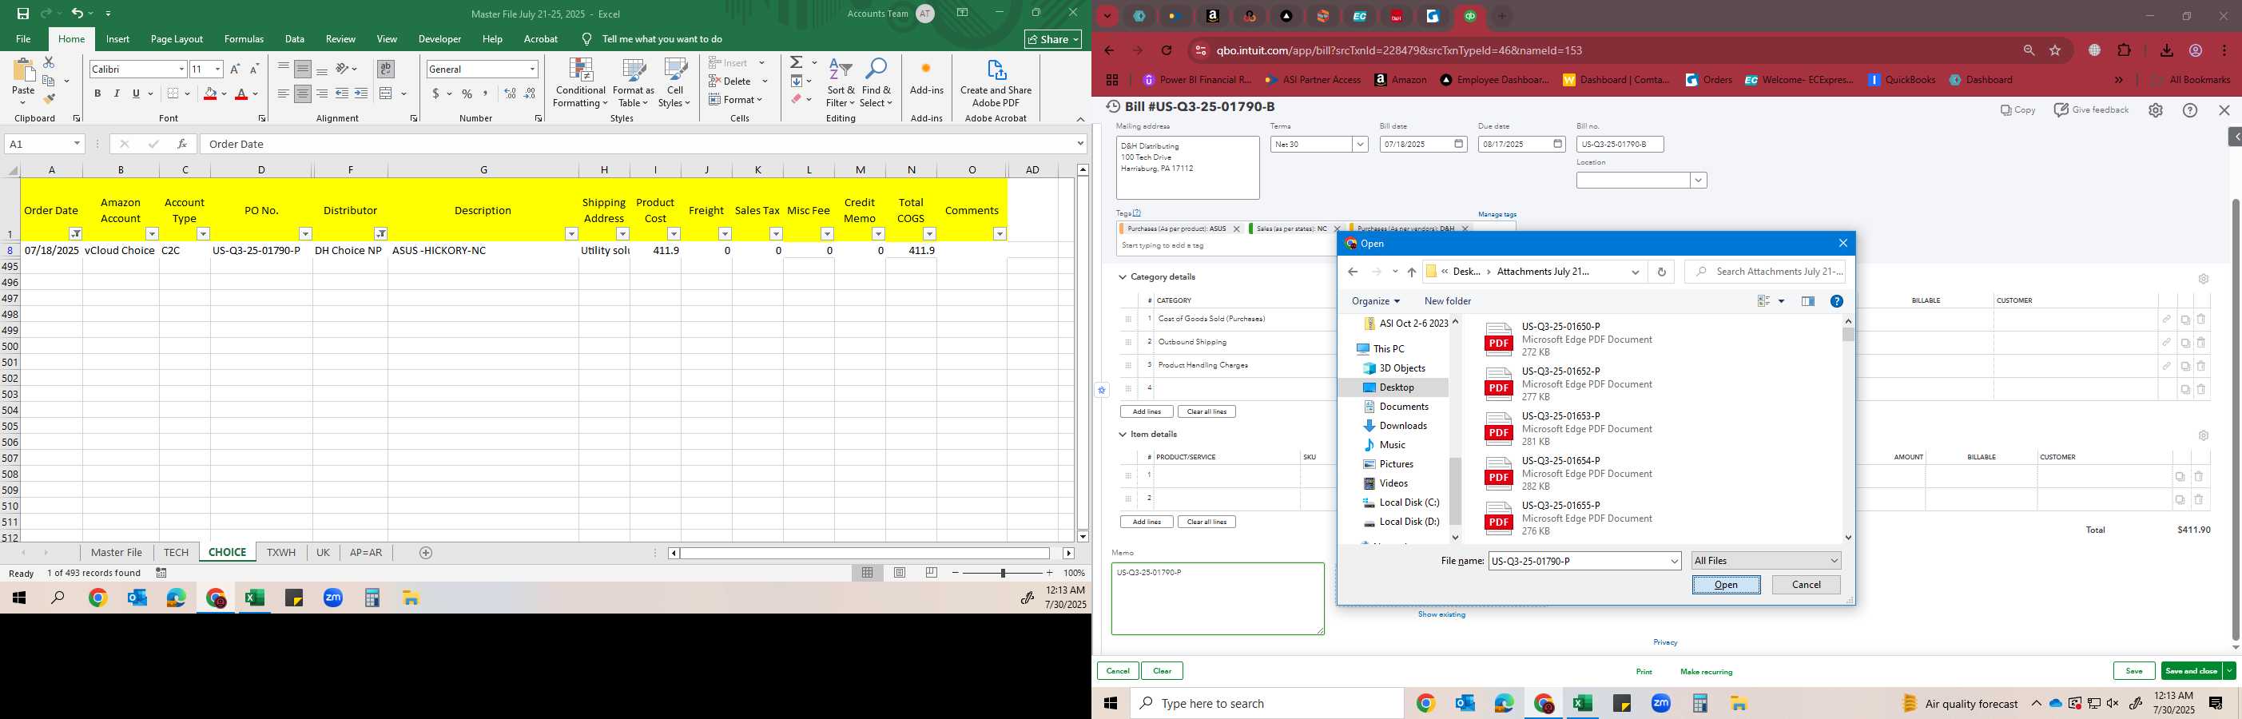Click the Give feedback button

(2090, 110)
